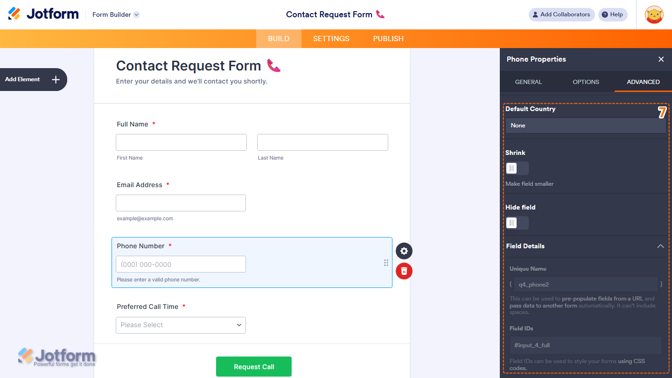Click the profile avatar in the top-right corner
This screenshot has height=378, width=672.
(654, 14)
